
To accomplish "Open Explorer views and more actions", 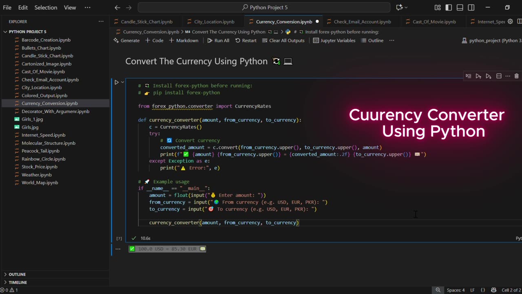I will [101, 22].
